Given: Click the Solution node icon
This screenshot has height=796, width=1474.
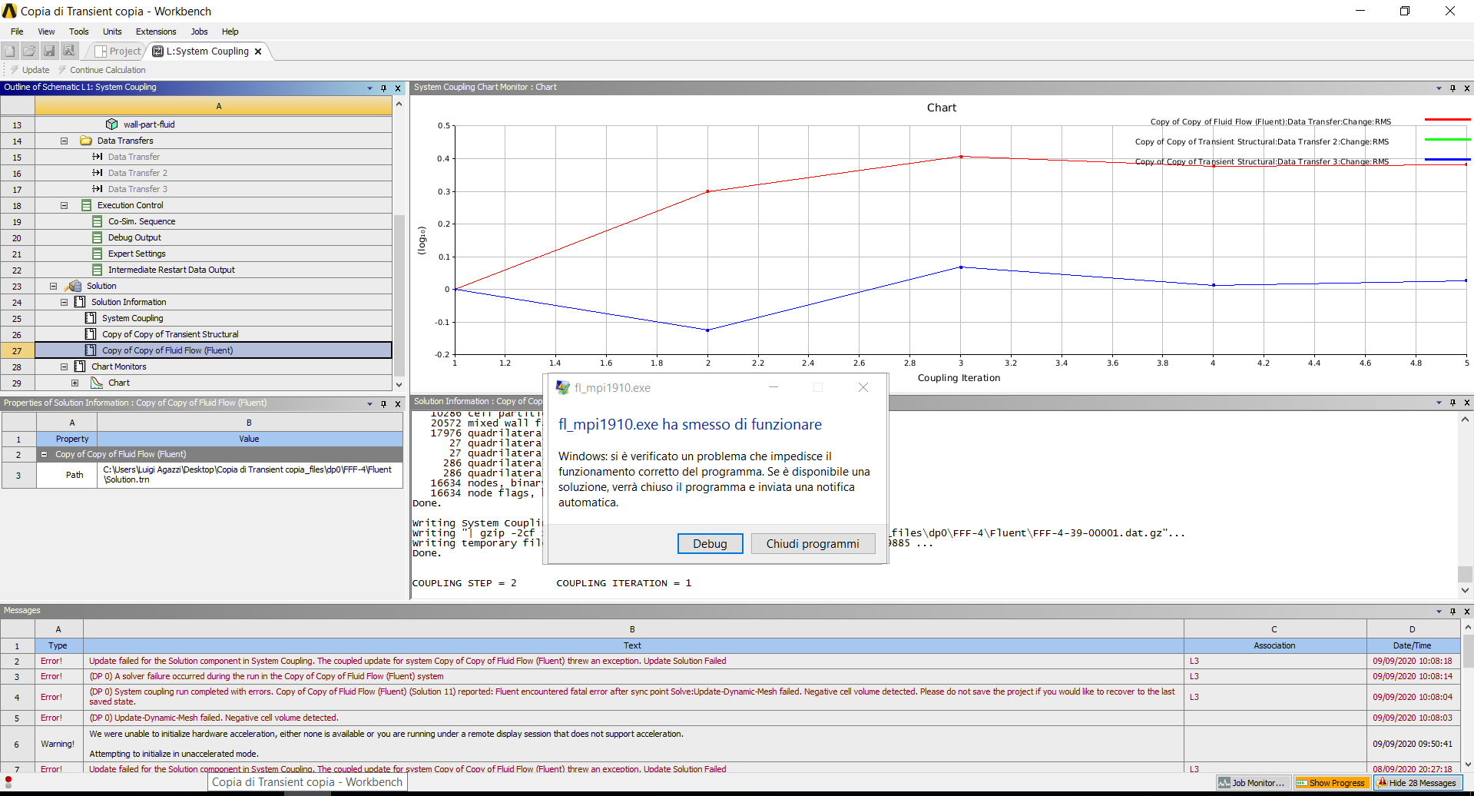Looking at the screenshot, I should (x=74, y=286).
